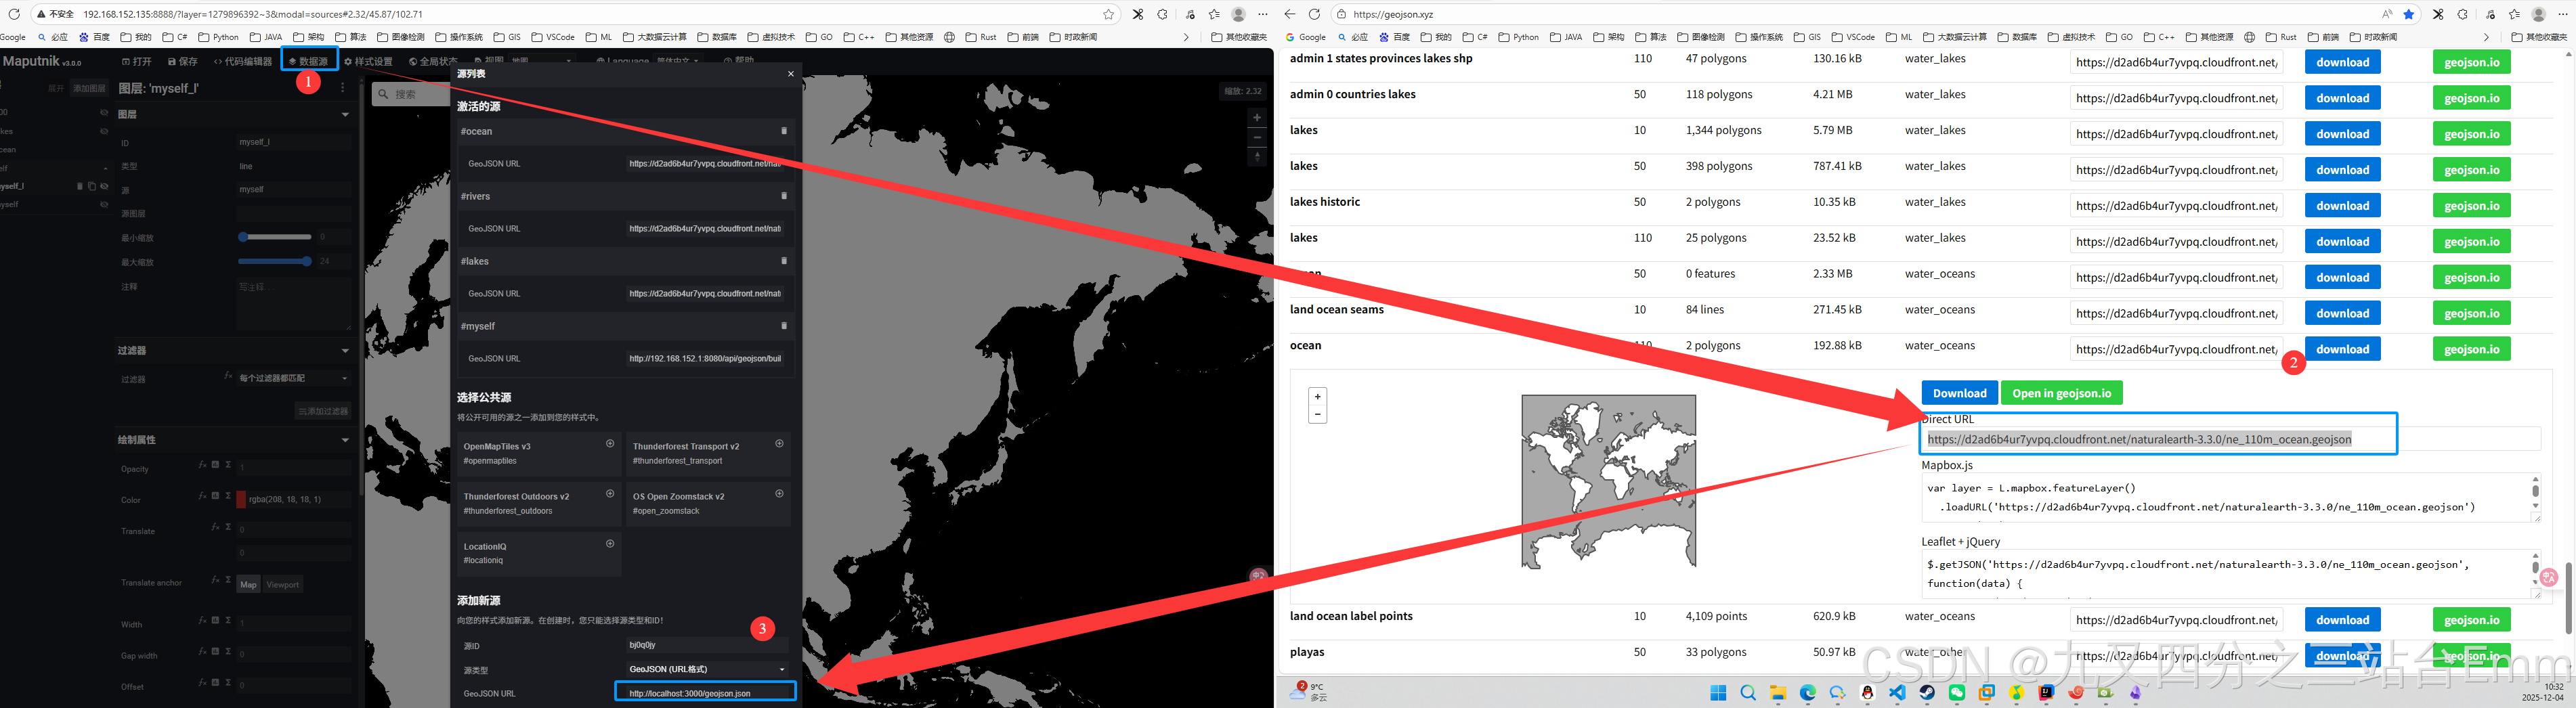
Task: Adjust the 最小缩放 slider
Action: point(275,237)
